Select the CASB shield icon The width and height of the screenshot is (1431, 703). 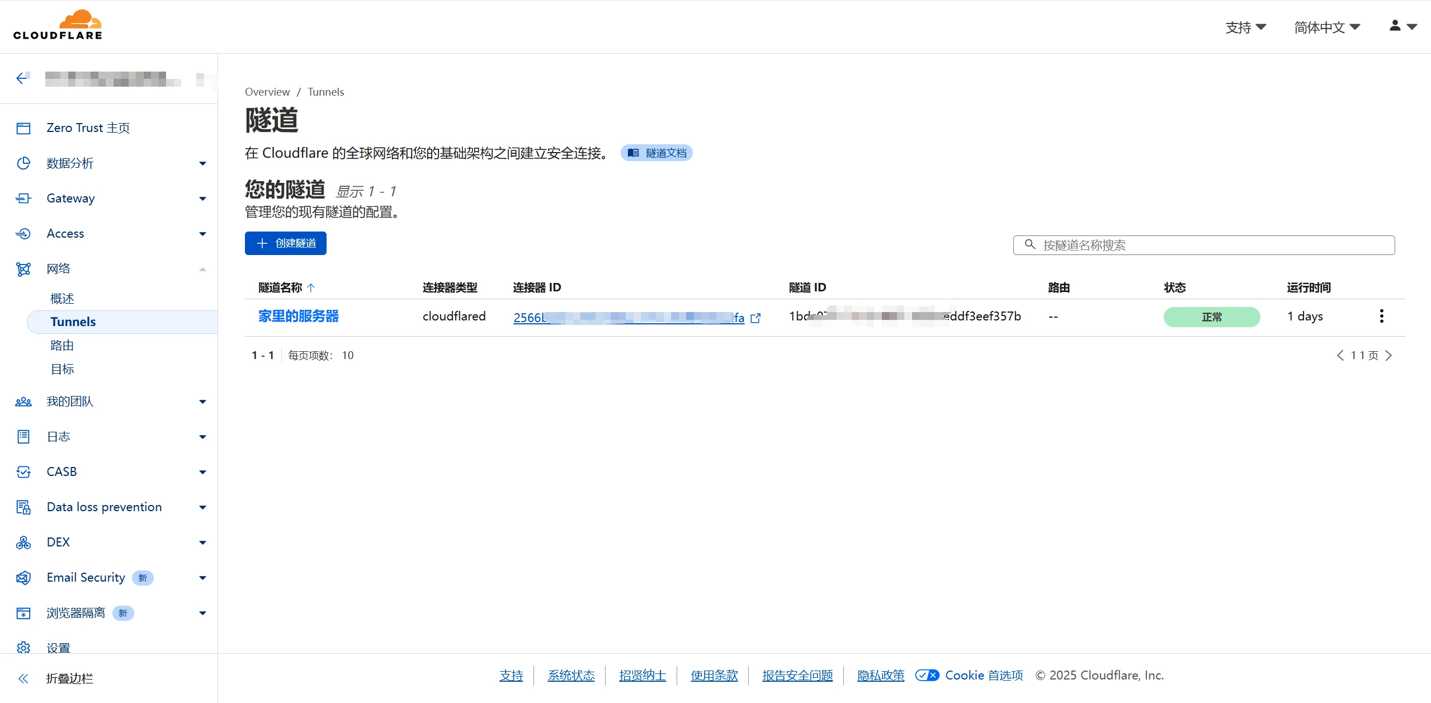pos(23,471)
